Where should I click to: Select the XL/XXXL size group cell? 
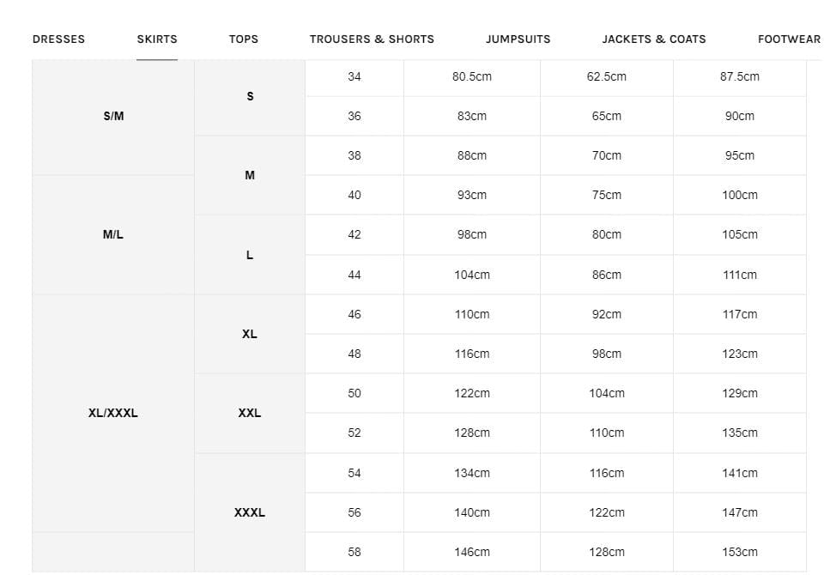click(x=113, y=413)
